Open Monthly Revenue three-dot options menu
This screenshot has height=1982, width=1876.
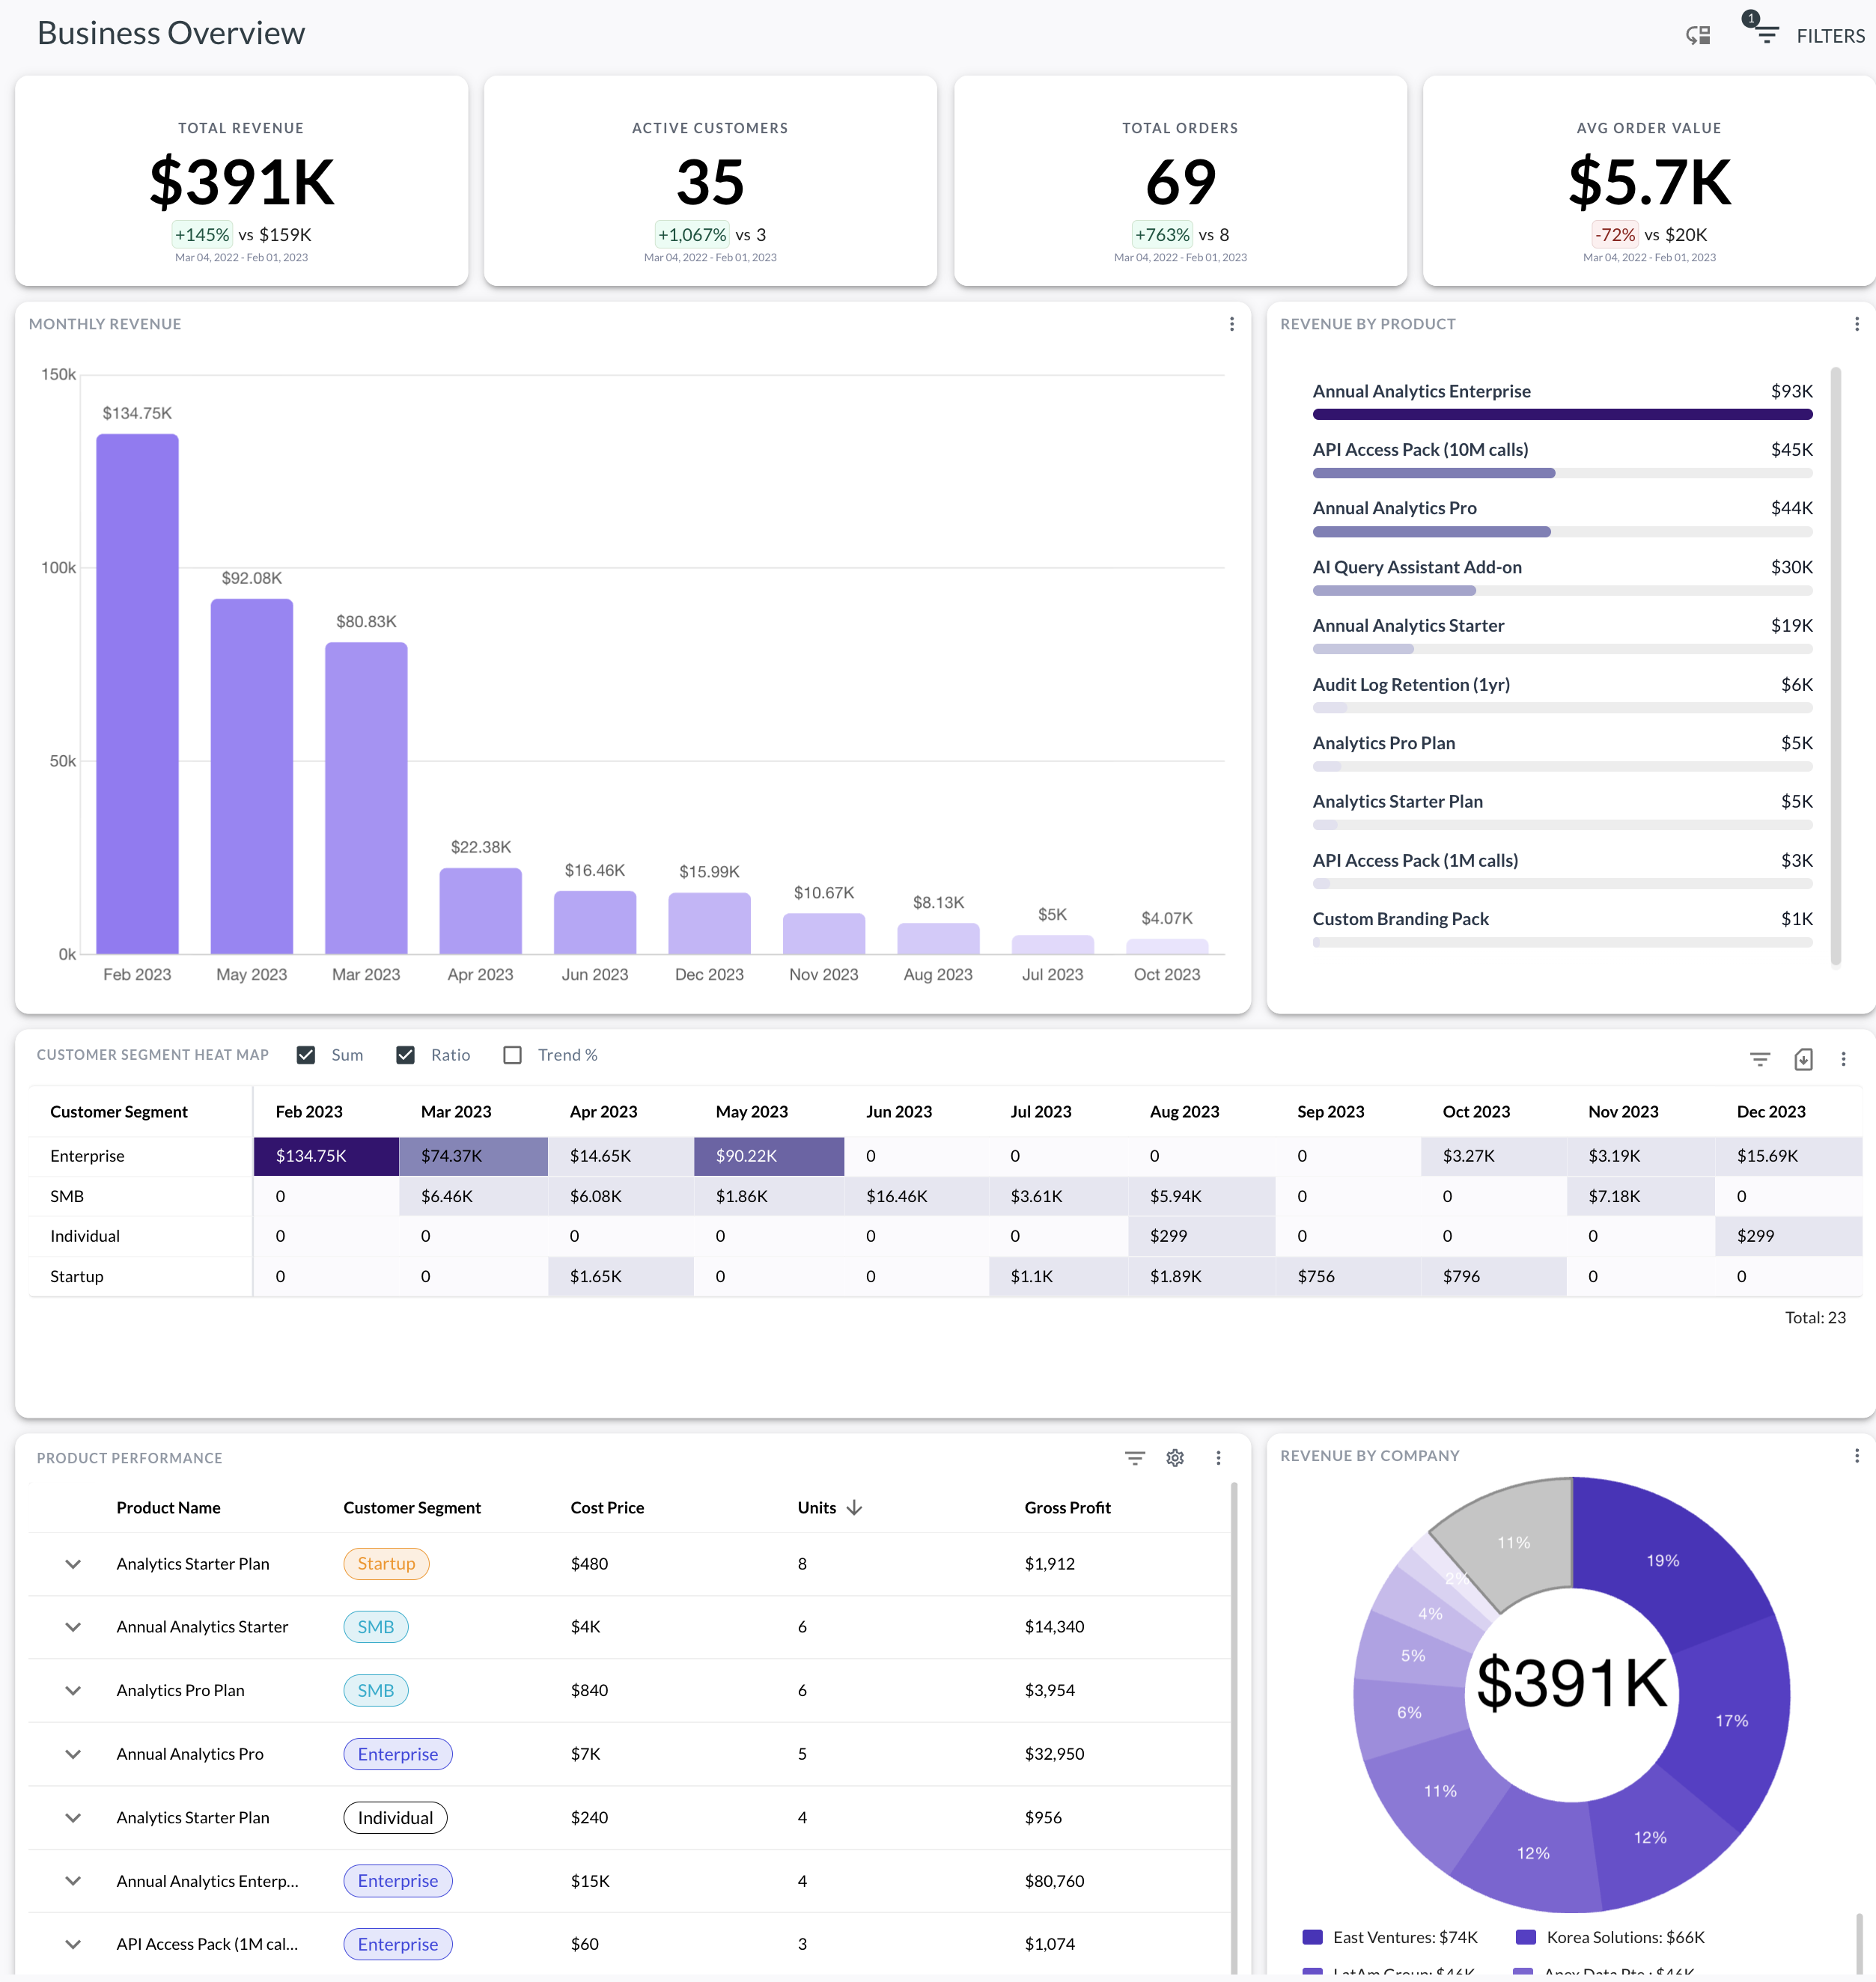[1231, 324]
